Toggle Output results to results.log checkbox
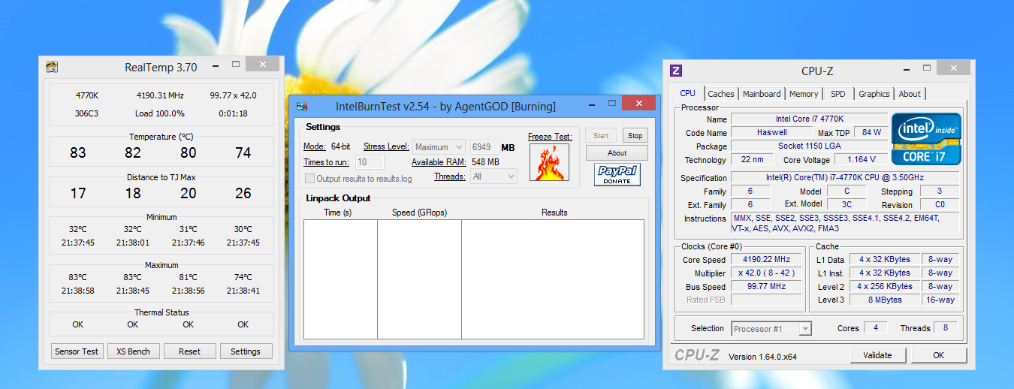Viewport: 1014px width, 389px height. click(x=309, y=179)
